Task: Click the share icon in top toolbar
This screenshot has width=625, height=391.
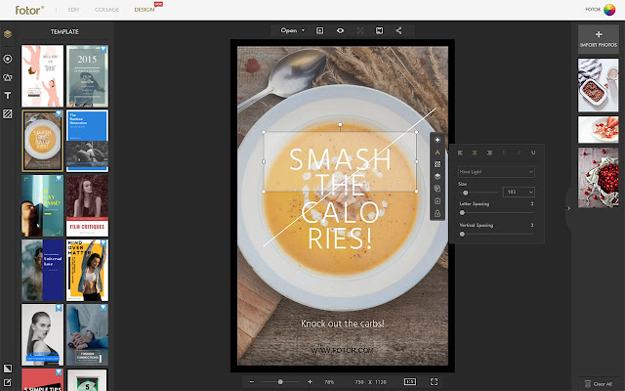Action: (398, 30)
